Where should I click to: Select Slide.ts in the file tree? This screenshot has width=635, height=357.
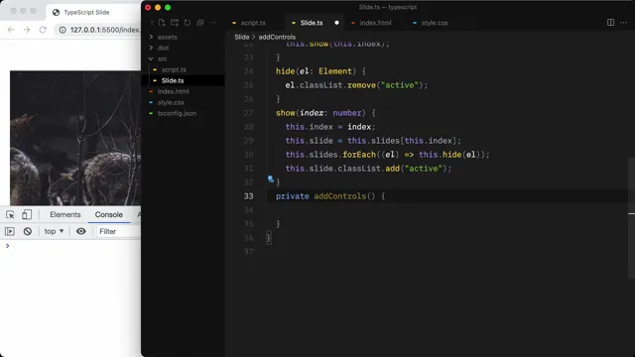click(x=183, y=80)
